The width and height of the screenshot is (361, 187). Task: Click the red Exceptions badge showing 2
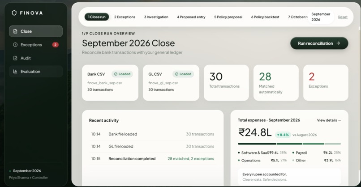click(55, 45)
